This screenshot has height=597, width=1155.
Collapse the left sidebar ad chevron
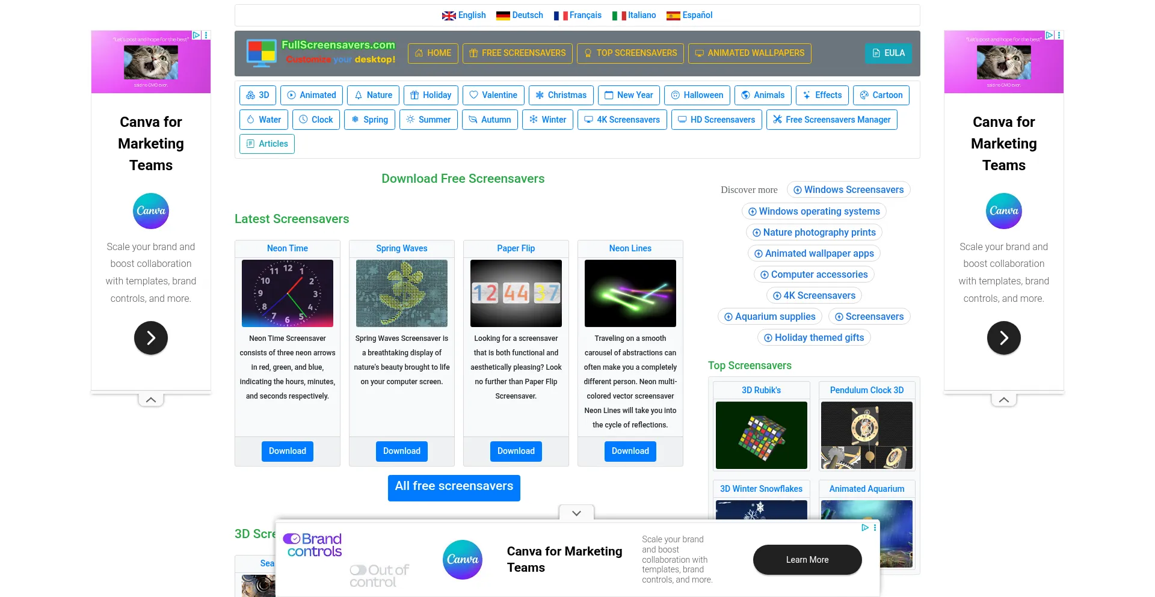(151, 400)
